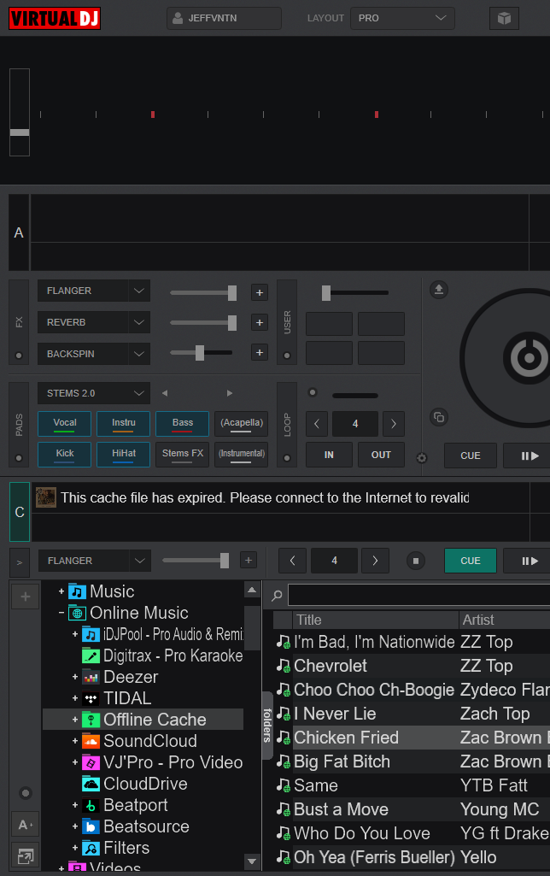Viewport: 550px width, 876px height.
Task: Click deck A CUE button
Action: click(471, 456)
